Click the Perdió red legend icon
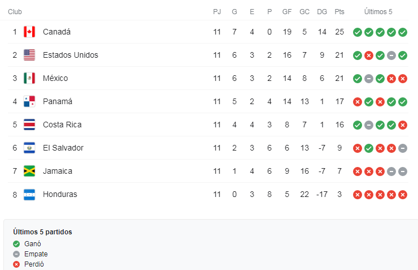The image size is (418, 270). tap(16, 264)
